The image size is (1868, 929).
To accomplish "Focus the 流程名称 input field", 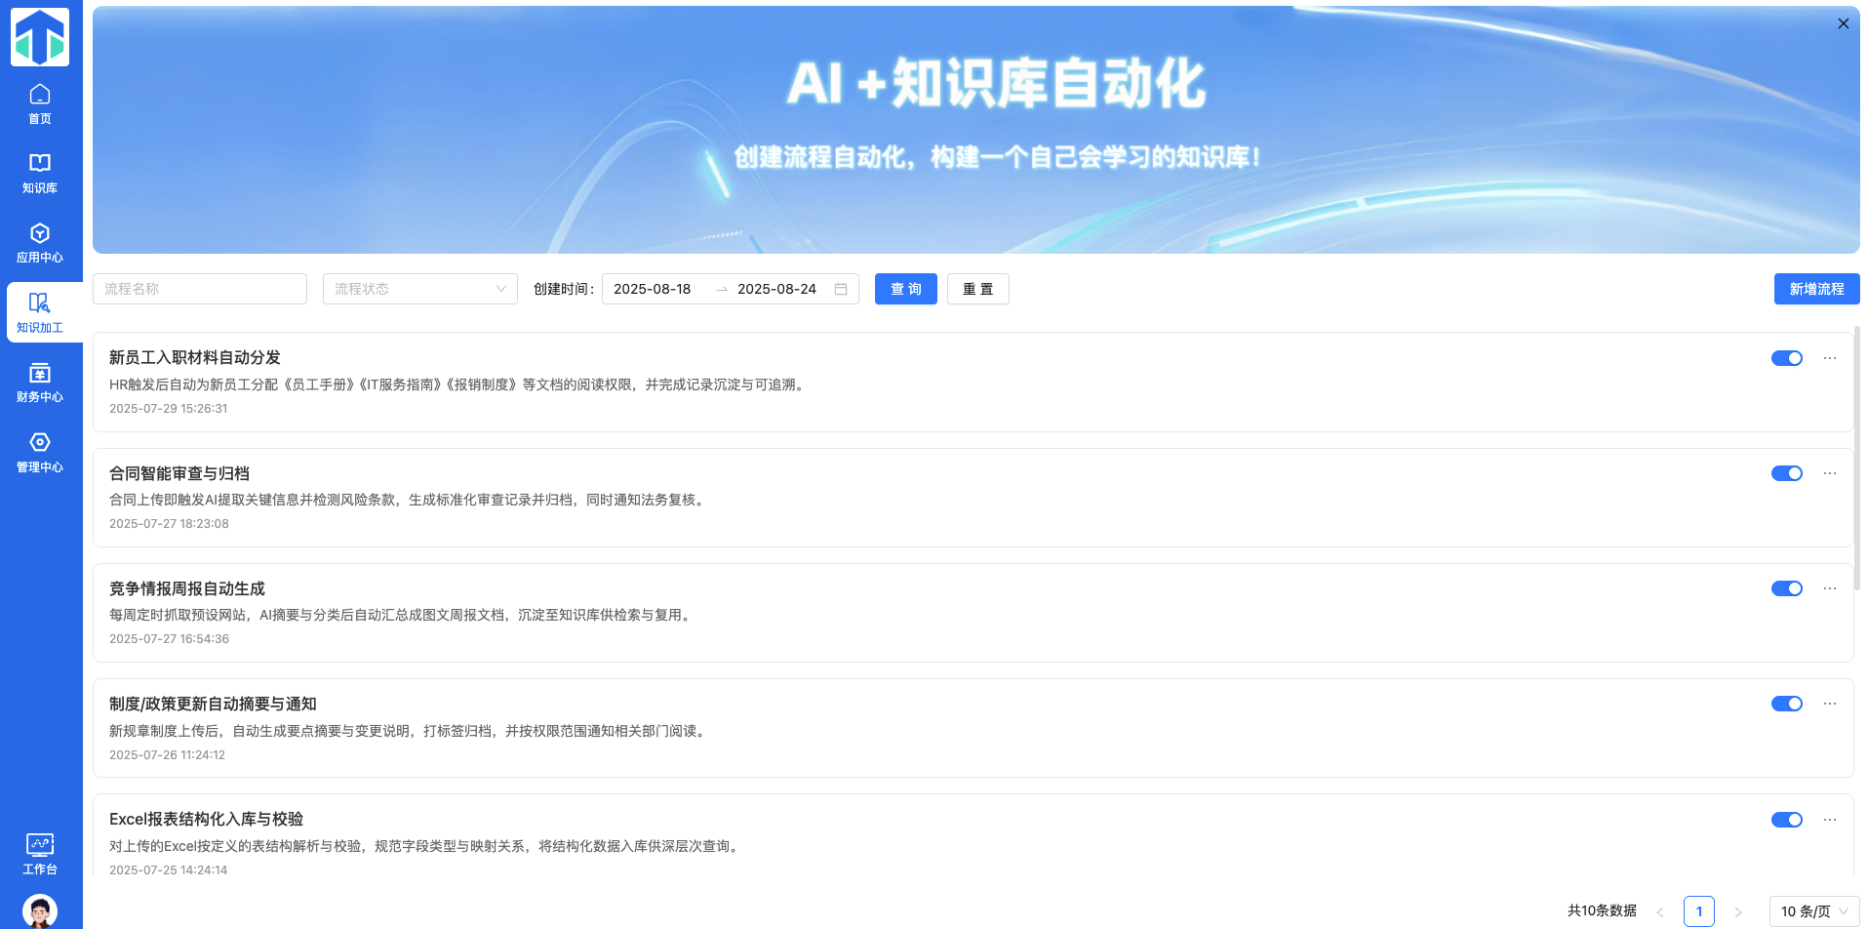I will pos(200,289).
